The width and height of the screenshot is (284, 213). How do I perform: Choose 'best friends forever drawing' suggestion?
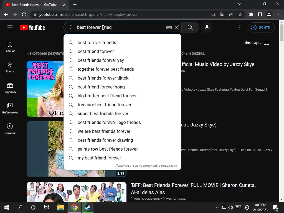(x=122, y=140)
